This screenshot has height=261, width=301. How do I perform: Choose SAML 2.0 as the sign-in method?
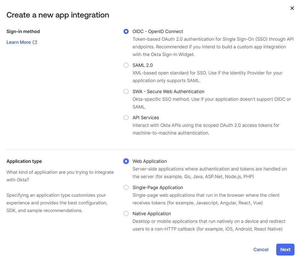[126, 65]
